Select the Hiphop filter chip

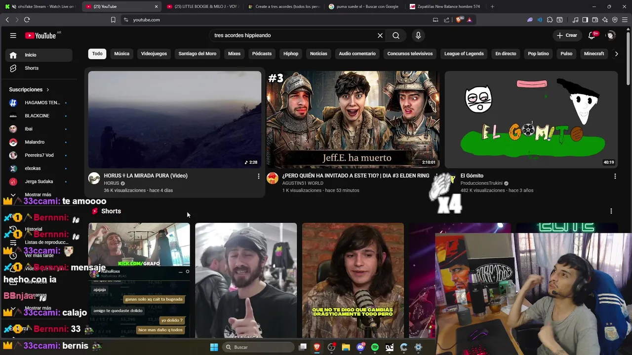coord(291,54)
